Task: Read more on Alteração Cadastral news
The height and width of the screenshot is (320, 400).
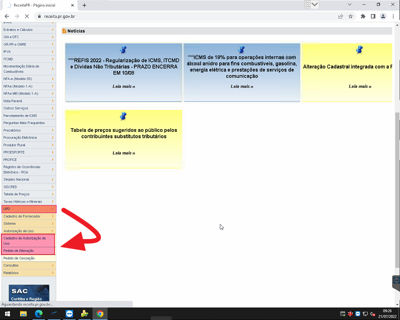Action: (360, 86)
